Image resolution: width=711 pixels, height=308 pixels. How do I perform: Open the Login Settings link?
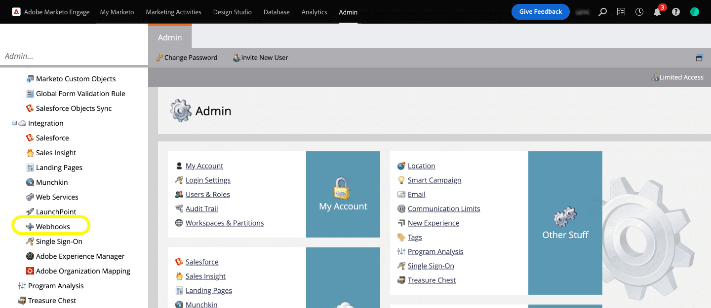coord(208,180)
